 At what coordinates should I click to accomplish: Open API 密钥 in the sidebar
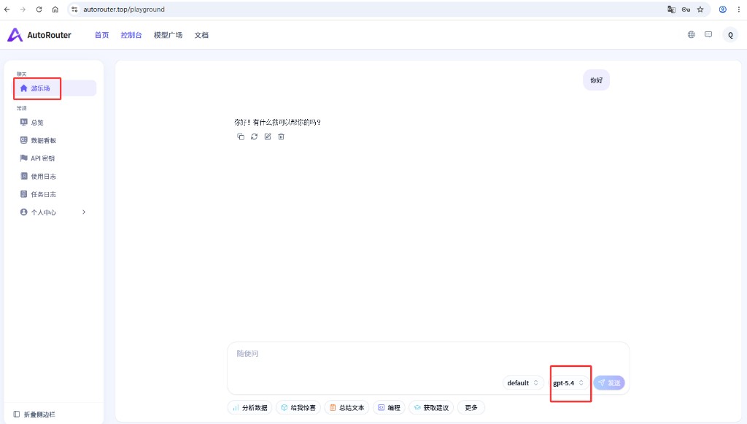coord(55,158)
